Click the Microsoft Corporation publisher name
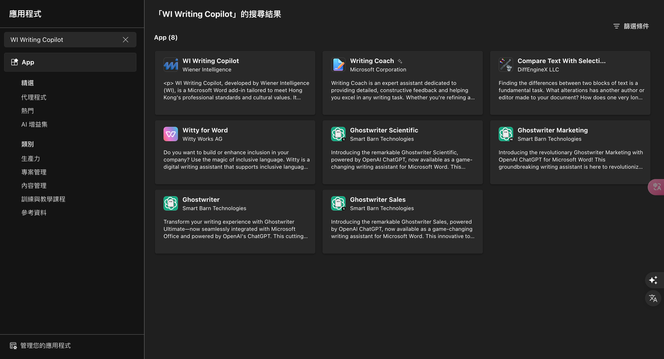664x359 pixels. pos(378,69)
